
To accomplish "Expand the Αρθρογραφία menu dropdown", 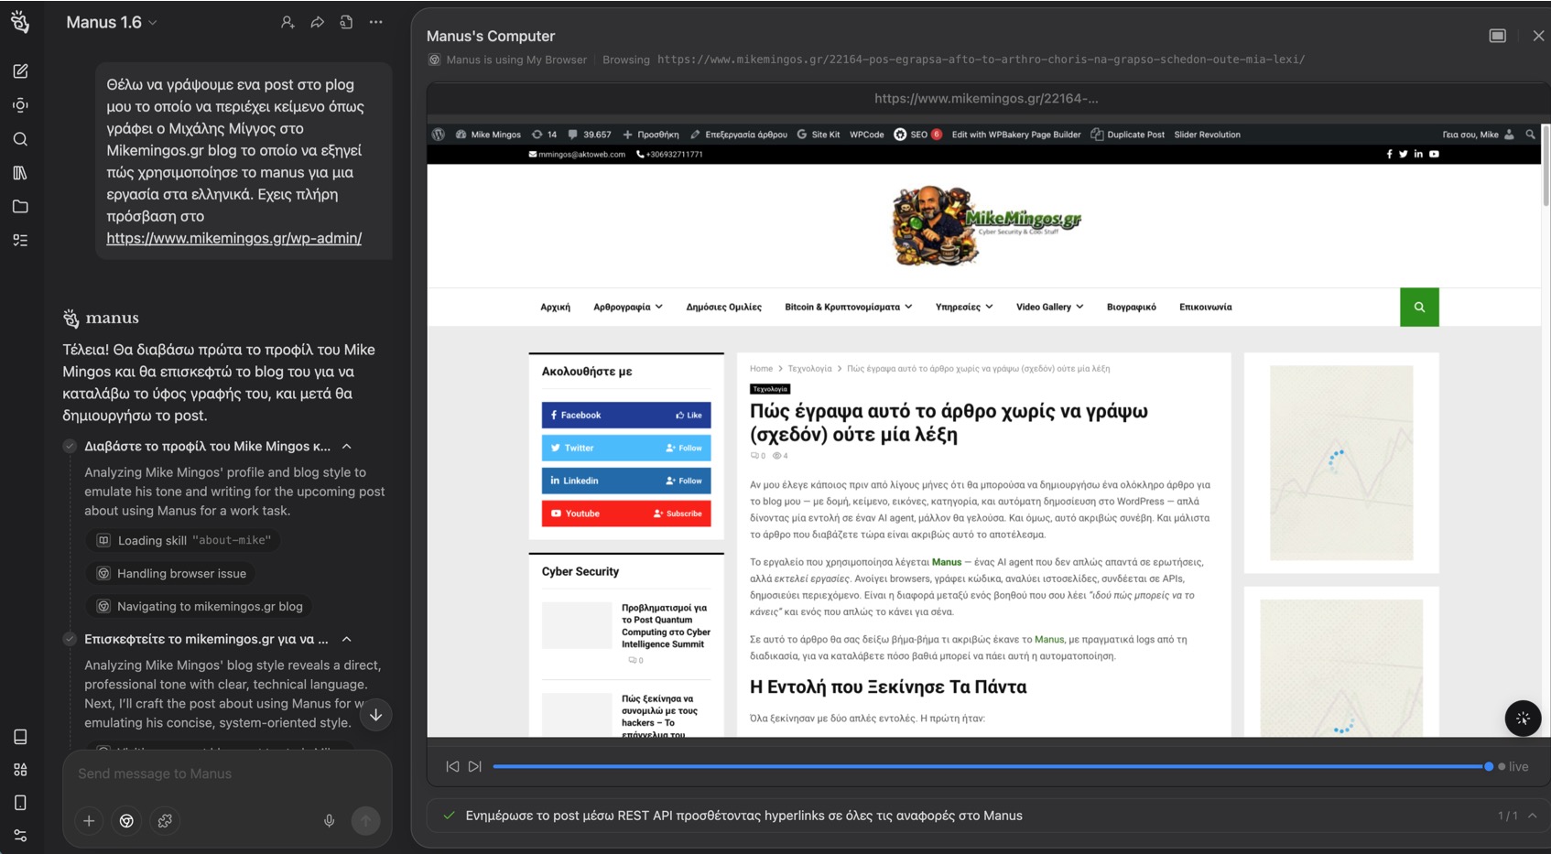I will pos(627,308).
